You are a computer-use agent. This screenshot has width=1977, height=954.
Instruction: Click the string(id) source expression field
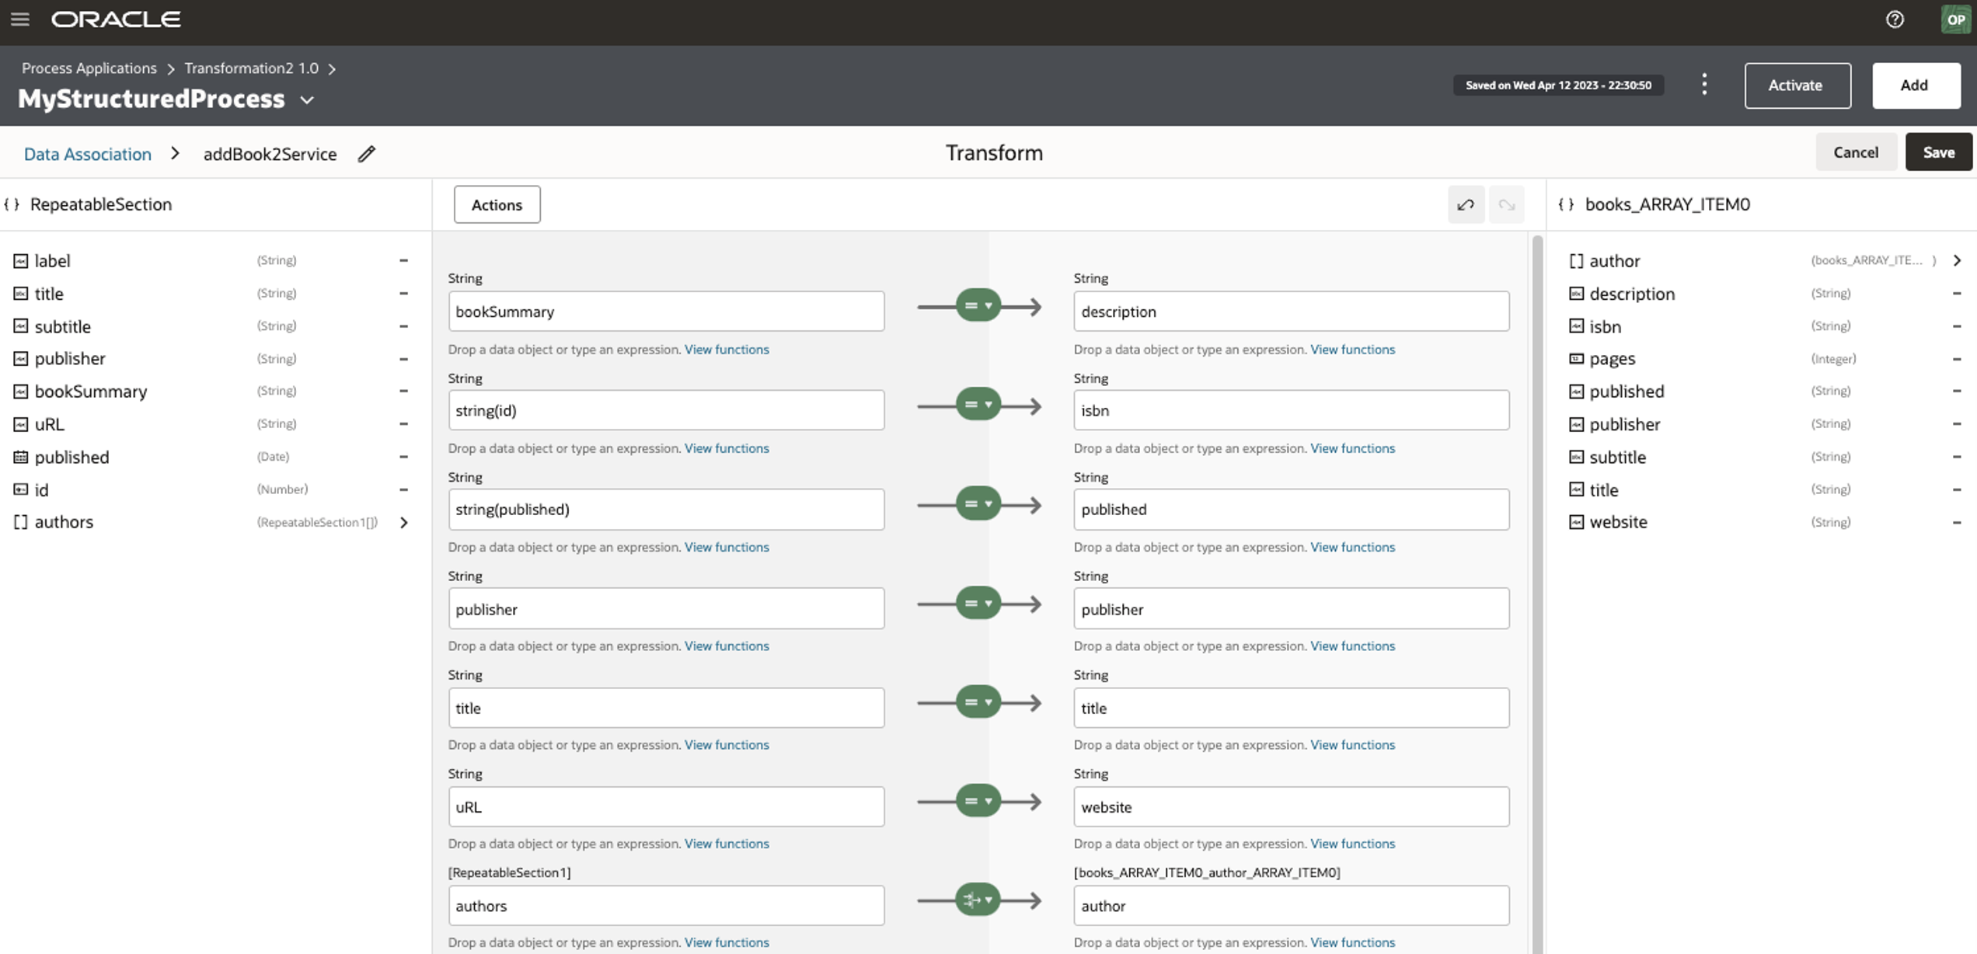click(x=666, y=410)
